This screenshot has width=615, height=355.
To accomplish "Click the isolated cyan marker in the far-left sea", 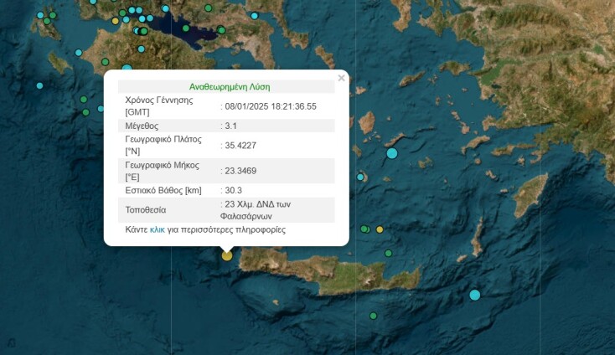I will (x=39, y=85).
